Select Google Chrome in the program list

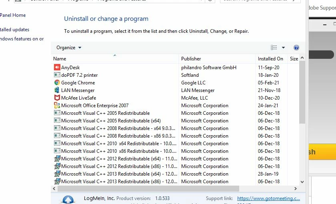[x=78, y=83]
